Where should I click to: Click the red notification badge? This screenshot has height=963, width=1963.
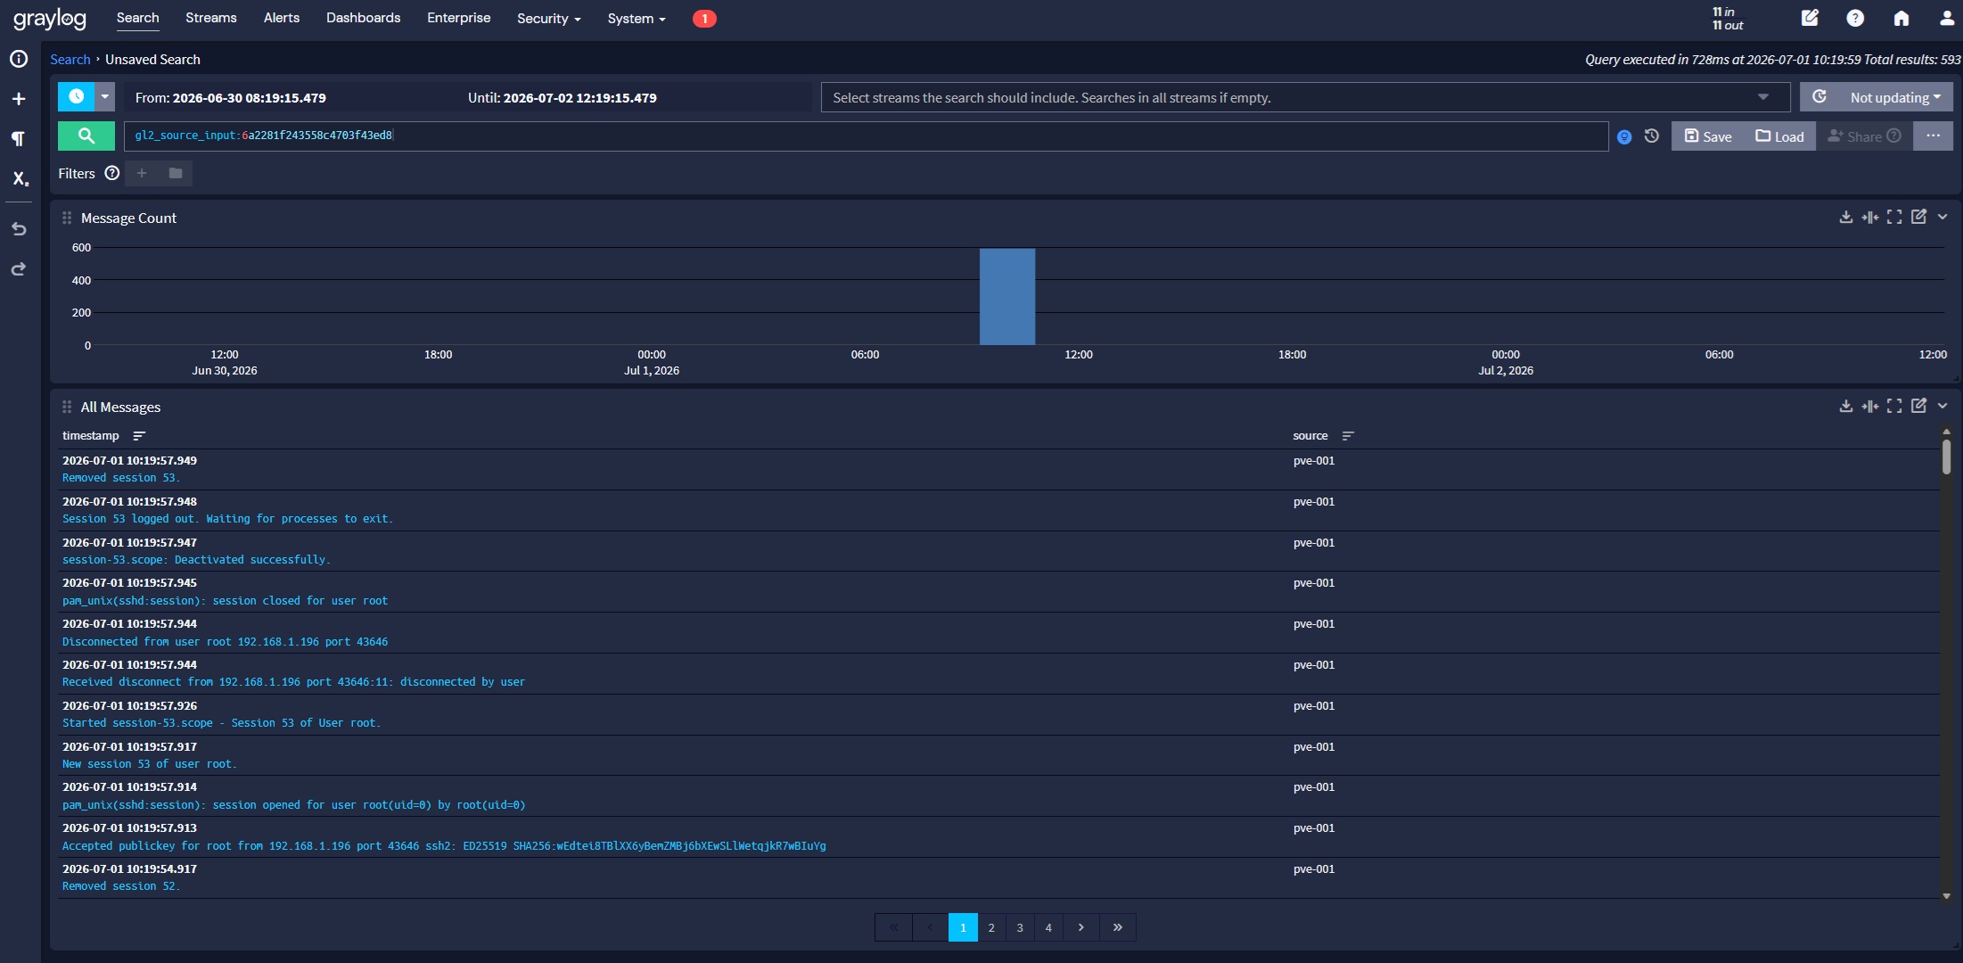[x=704, y=19]
